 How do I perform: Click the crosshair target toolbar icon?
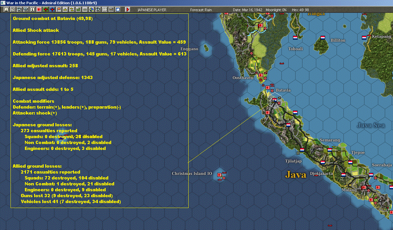coord(98,10)
